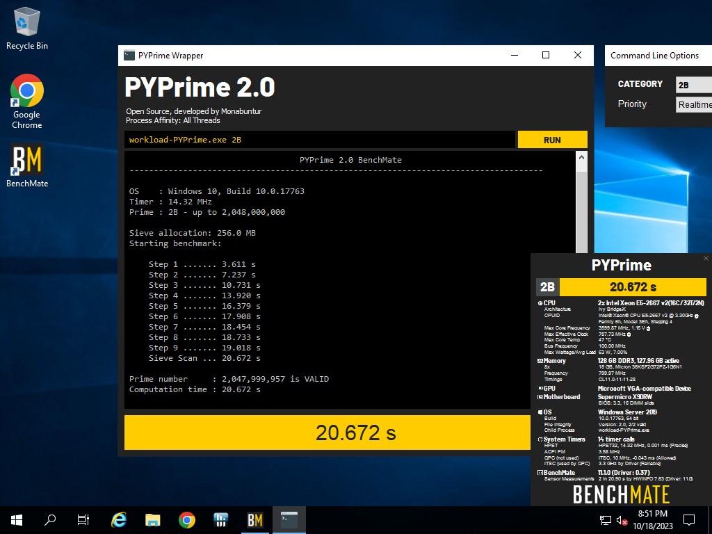The width and height of the screenshot is (712, 534).
Task: Click the muted volume tray icon
Action: 622,520
